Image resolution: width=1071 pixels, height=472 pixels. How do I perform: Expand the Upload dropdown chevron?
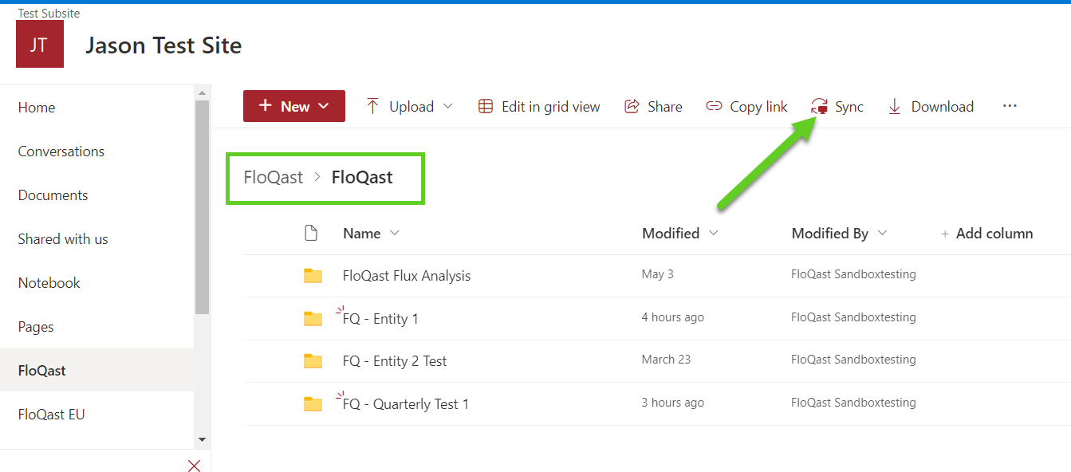447,106
